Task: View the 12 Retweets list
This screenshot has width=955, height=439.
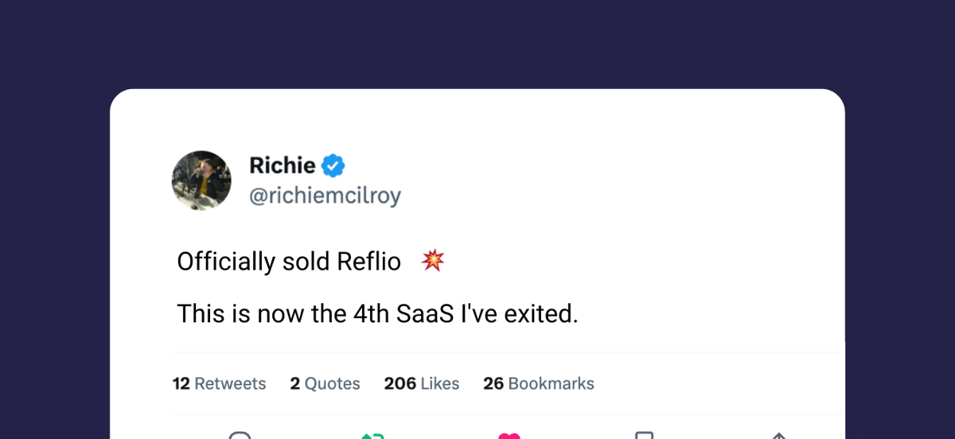Action: [x=219, y=383]
